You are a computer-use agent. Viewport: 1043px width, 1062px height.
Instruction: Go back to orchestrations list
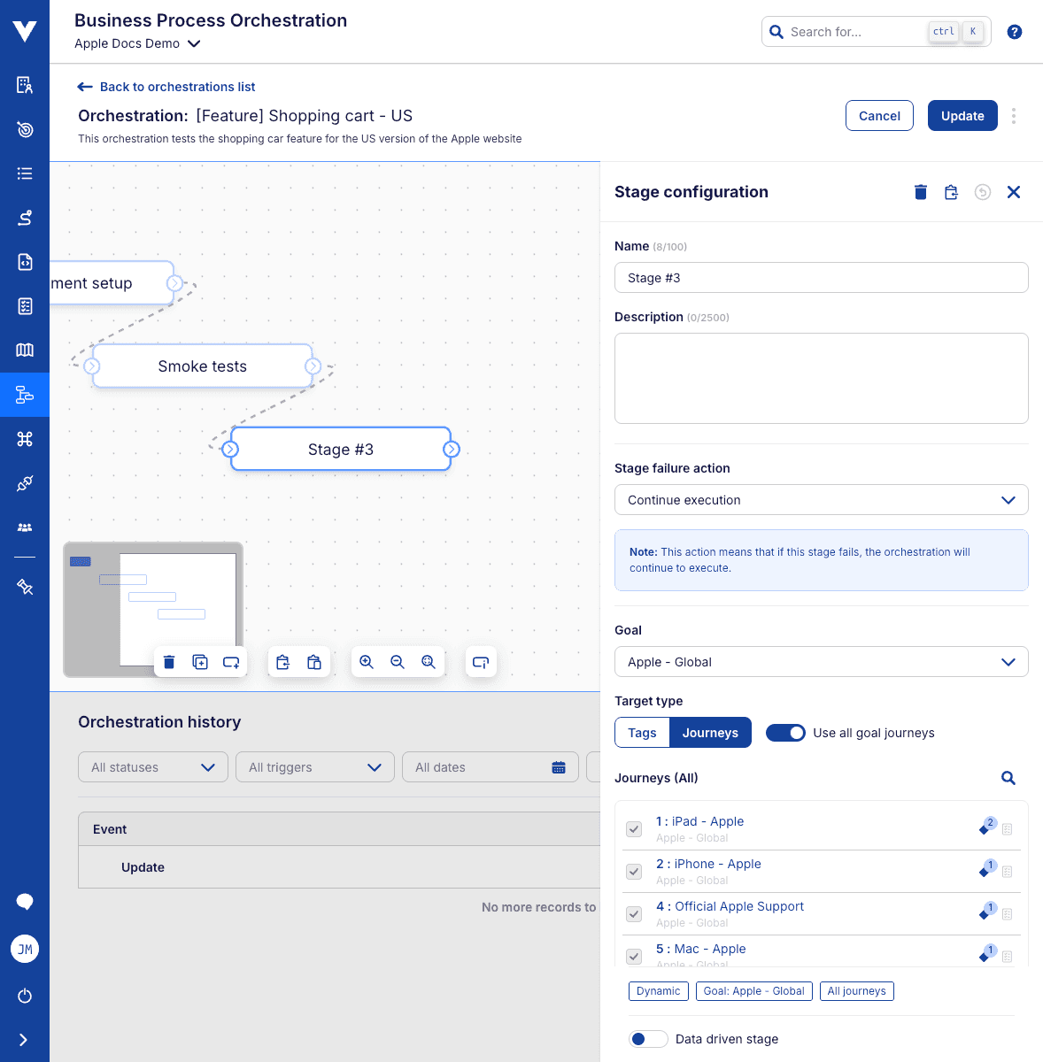click(x=166, y=87)
